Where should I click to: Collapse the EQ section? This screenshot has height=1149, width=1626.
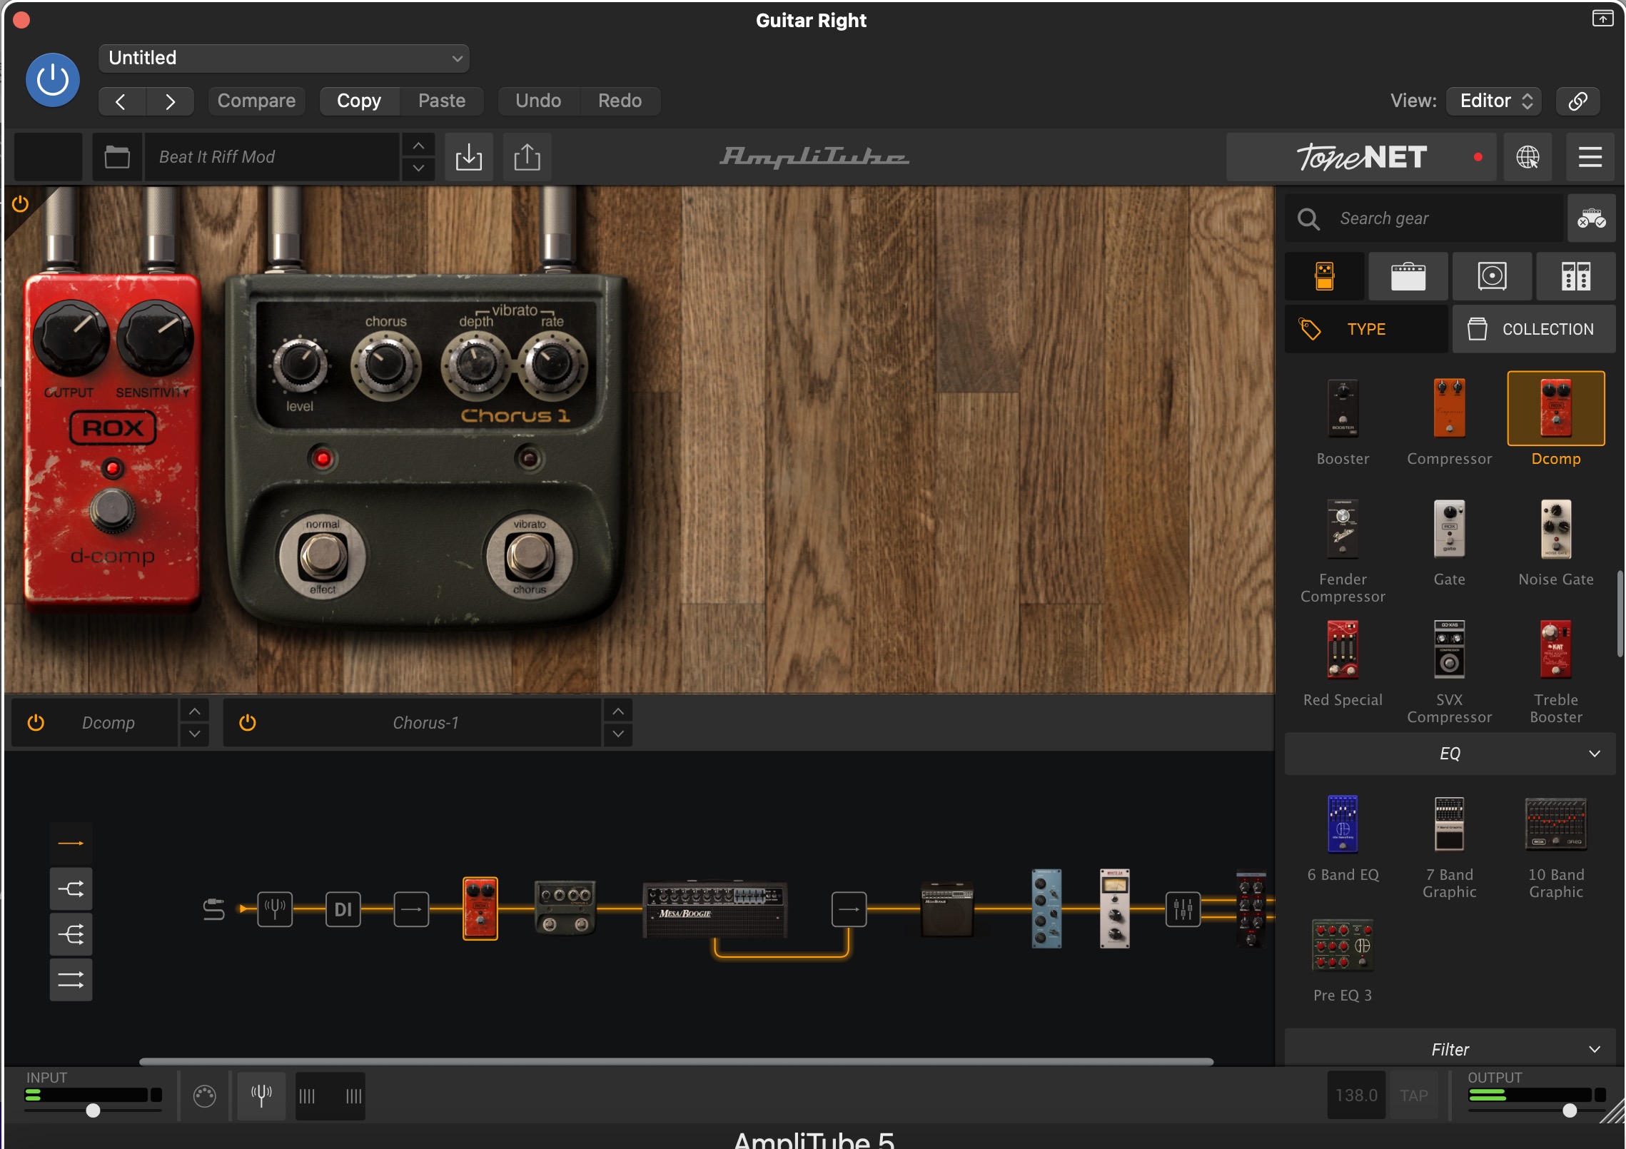(x=1450, y=754)
